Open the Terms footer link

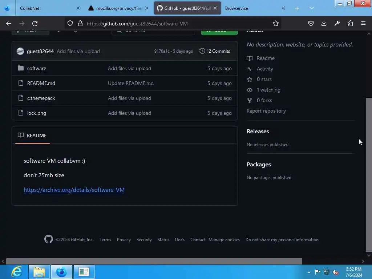coord(105,240)
